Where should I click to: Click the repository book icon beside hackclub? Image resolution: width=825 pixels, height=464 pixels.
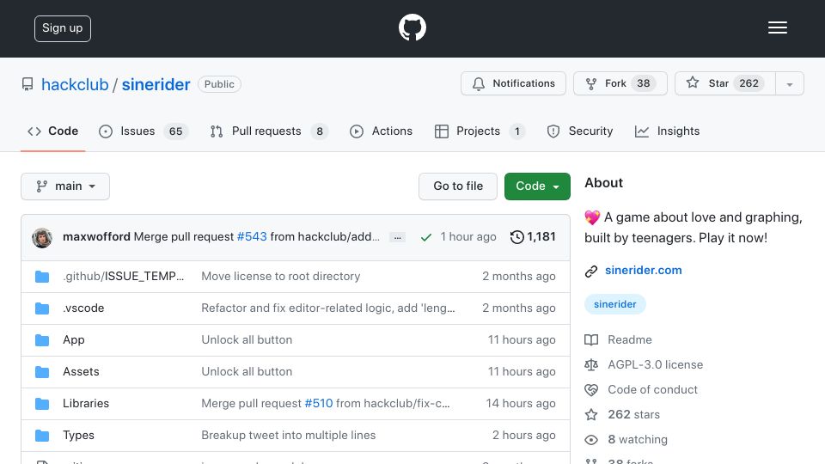point(27,84)
